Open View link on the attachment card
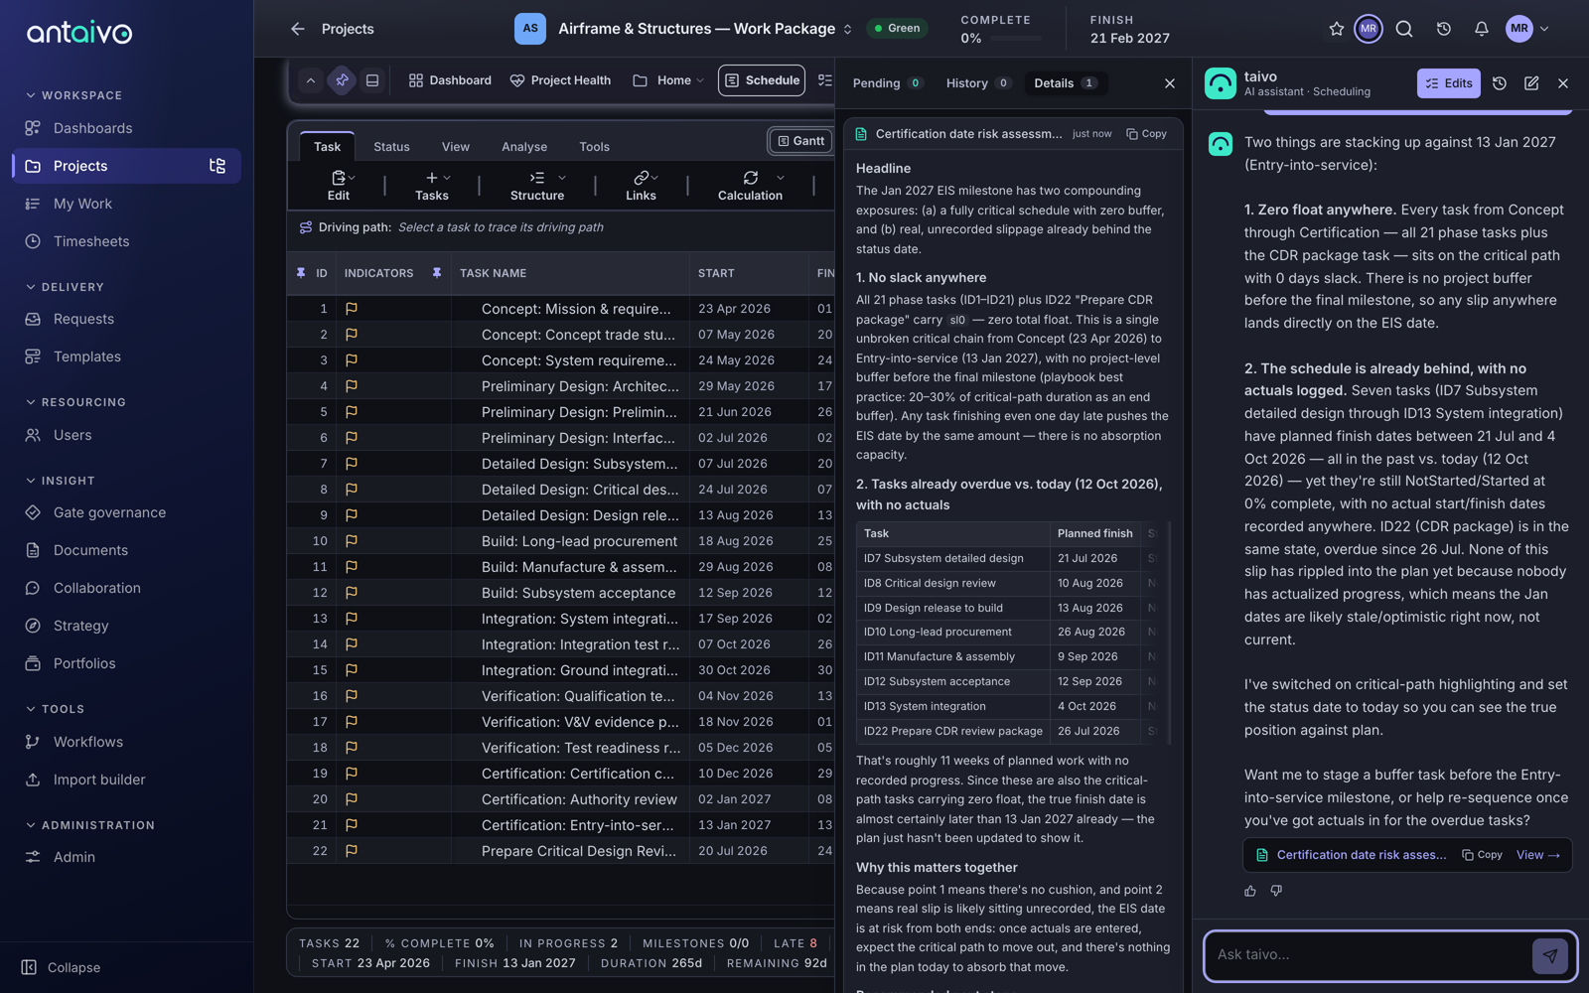Viewport: 1589px width, 993px height. [1538, 855]
